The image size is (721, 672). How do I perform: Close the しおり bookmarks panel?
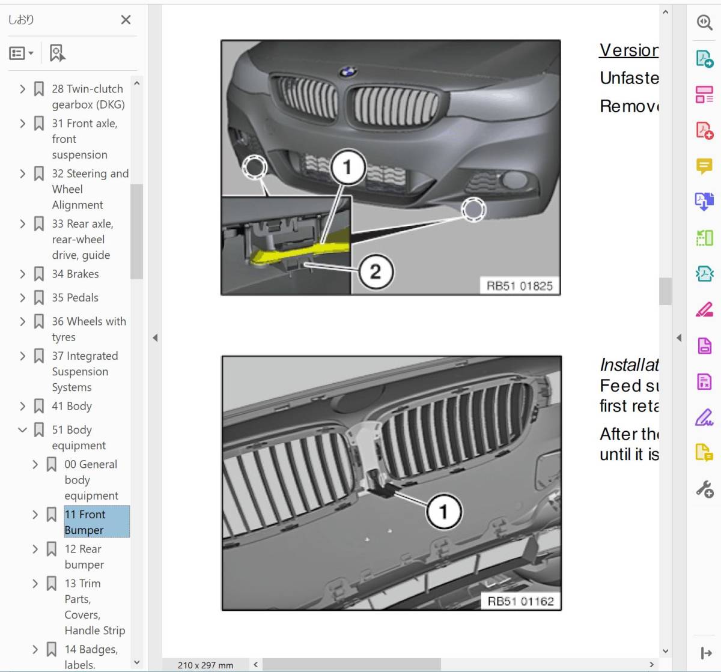126,20
